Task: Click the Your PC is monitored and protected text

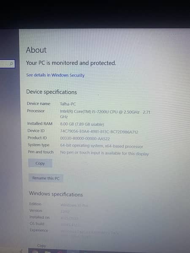Action: 71,63
